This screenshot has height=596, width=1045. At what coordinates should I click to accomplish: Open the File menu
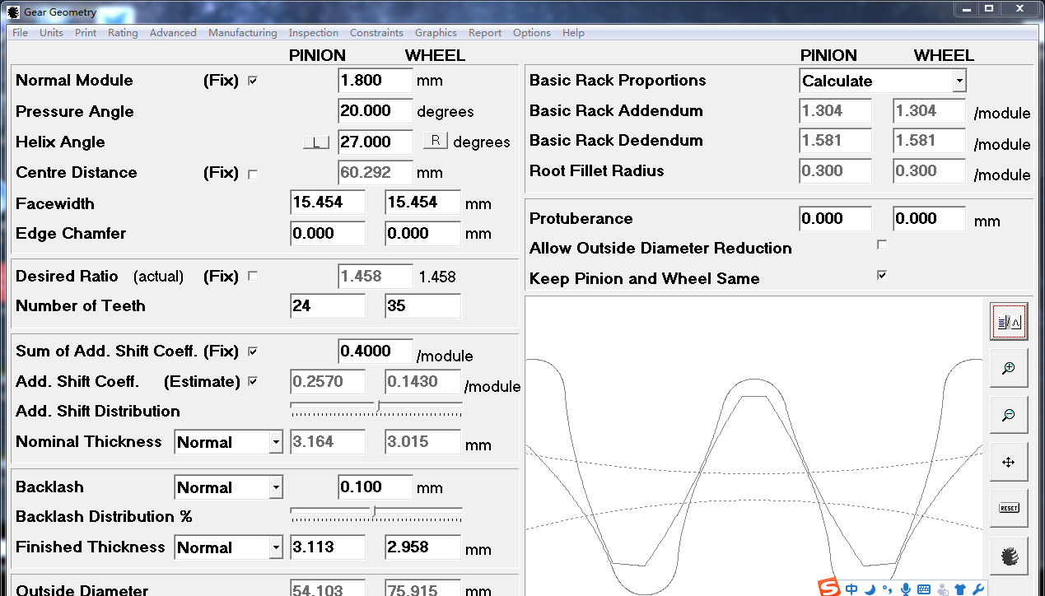[20, 33]
